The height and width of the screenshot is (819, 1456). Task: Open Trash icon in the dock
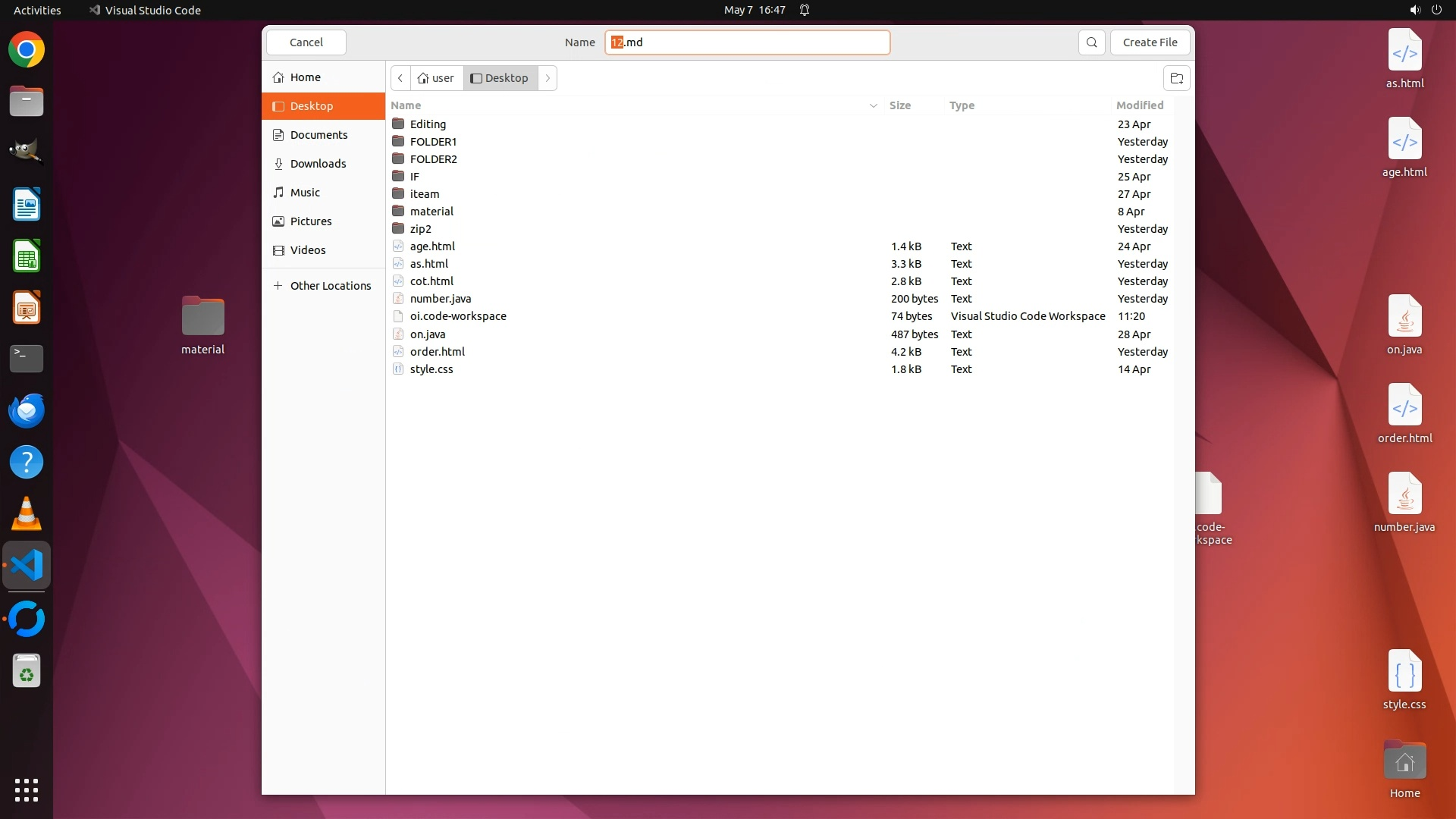pos(27,671)
